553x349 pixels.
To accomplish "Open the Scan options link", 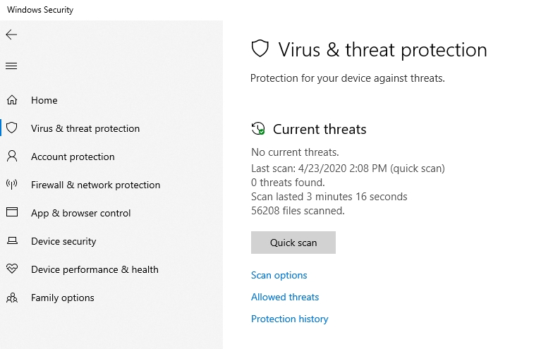I will (x=279, y=275).
